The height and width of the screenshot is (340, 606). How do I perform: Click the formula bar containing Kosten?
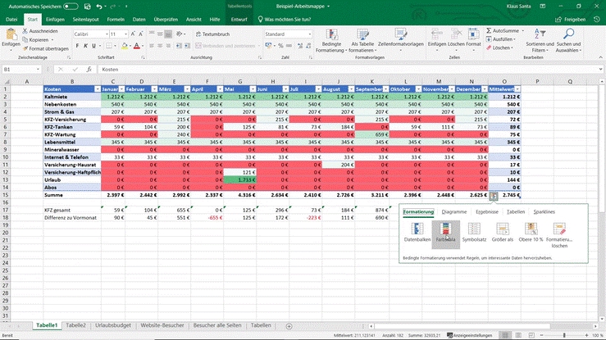click(348, 70)
